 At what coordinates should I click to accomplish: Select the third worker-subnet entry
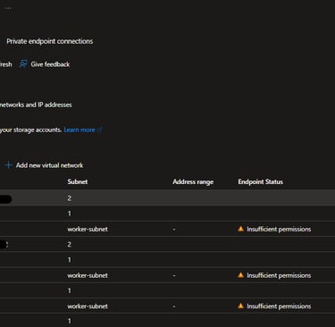point(88,306)
